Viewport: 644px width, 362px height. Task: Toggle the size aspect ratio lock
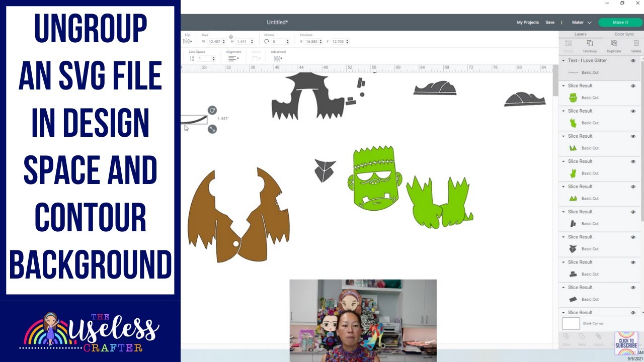click(x=231, y=37)
